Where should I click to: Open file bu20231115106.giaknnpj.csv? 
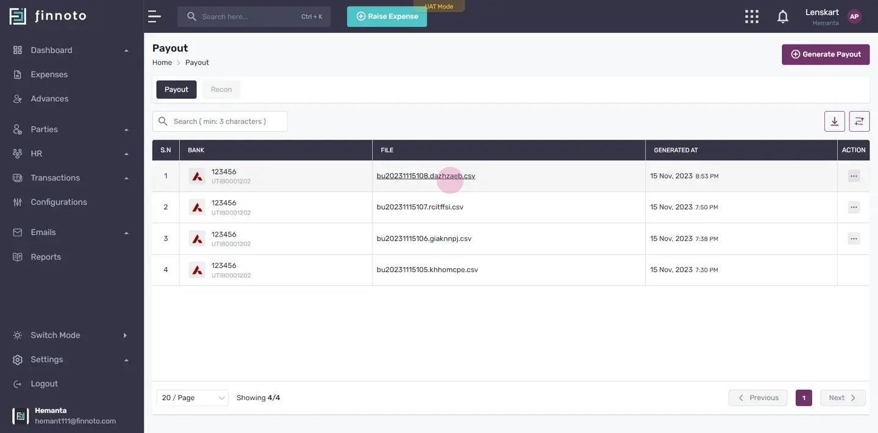[424, 238]
